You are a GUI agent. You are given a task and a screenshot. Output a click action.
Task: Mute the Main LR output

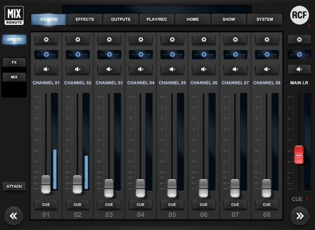(299, 69)
